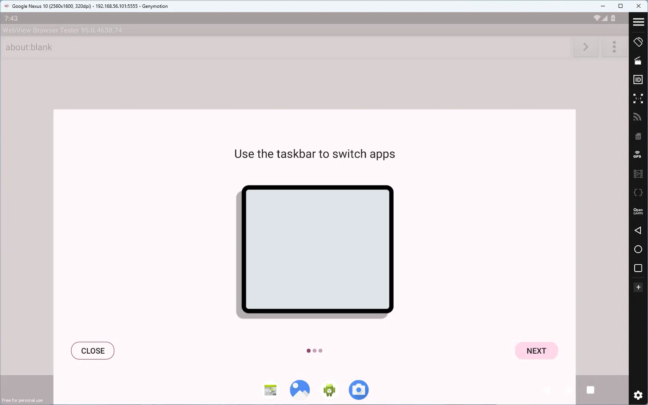Screen dimensions: 648x405
Task: Maximize the Genymotion window
Action: point(620,6)
